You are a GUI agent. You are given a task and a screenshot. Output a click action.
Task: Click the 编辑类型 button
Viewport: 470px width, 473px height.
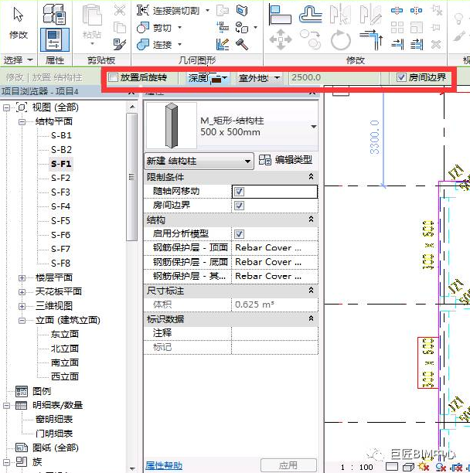coord(285,160)
